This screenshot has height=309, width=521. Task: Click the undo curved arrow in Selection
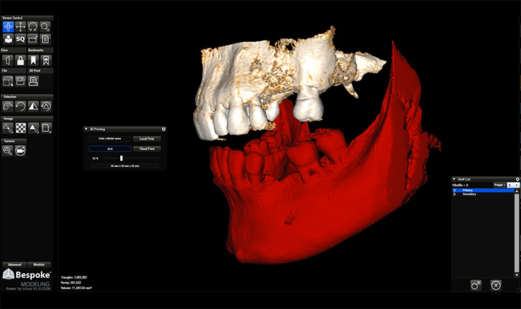[x=21, y=107]
